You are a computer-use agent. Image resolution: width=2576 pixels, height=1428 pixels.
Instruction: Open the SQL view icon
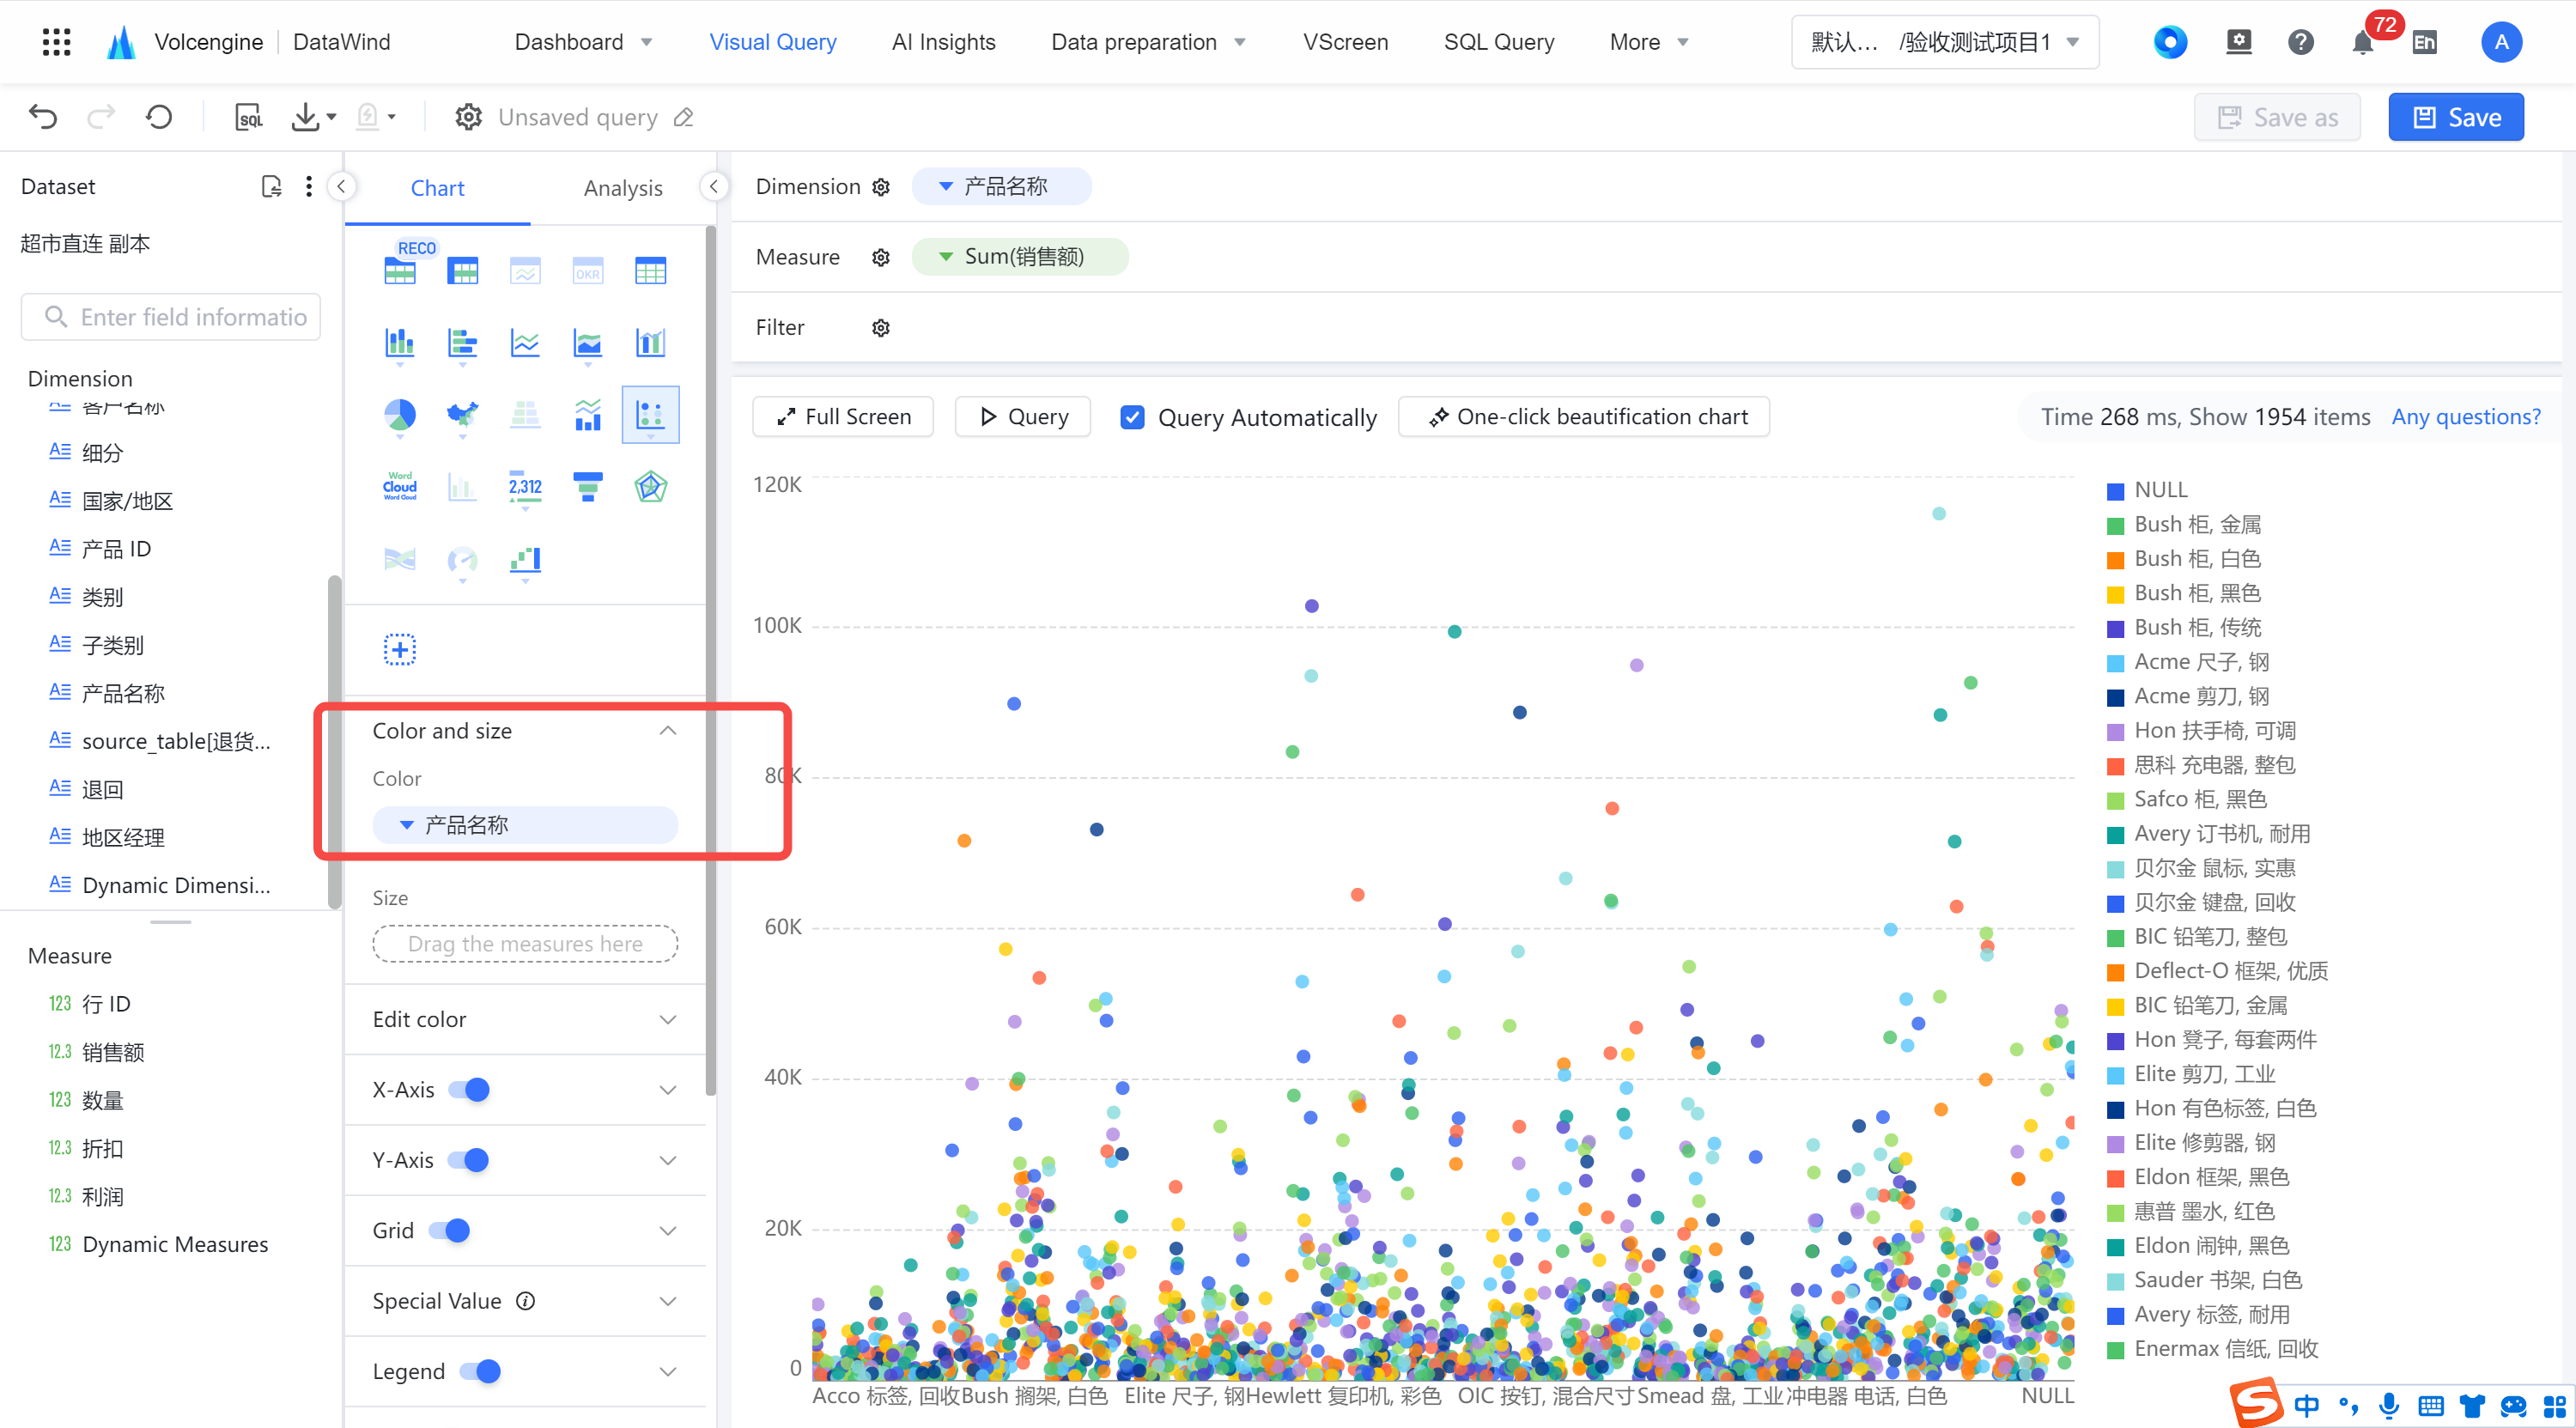[x=248, y=117]
